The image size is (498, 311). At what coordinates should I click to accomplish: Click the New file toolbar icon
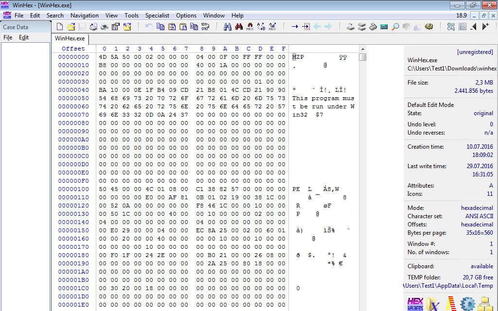tap(60, 27)
